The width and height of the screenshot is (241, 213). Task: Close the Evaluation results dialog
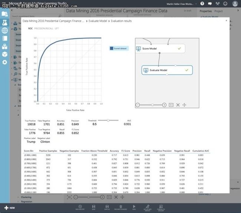point(226,20)
